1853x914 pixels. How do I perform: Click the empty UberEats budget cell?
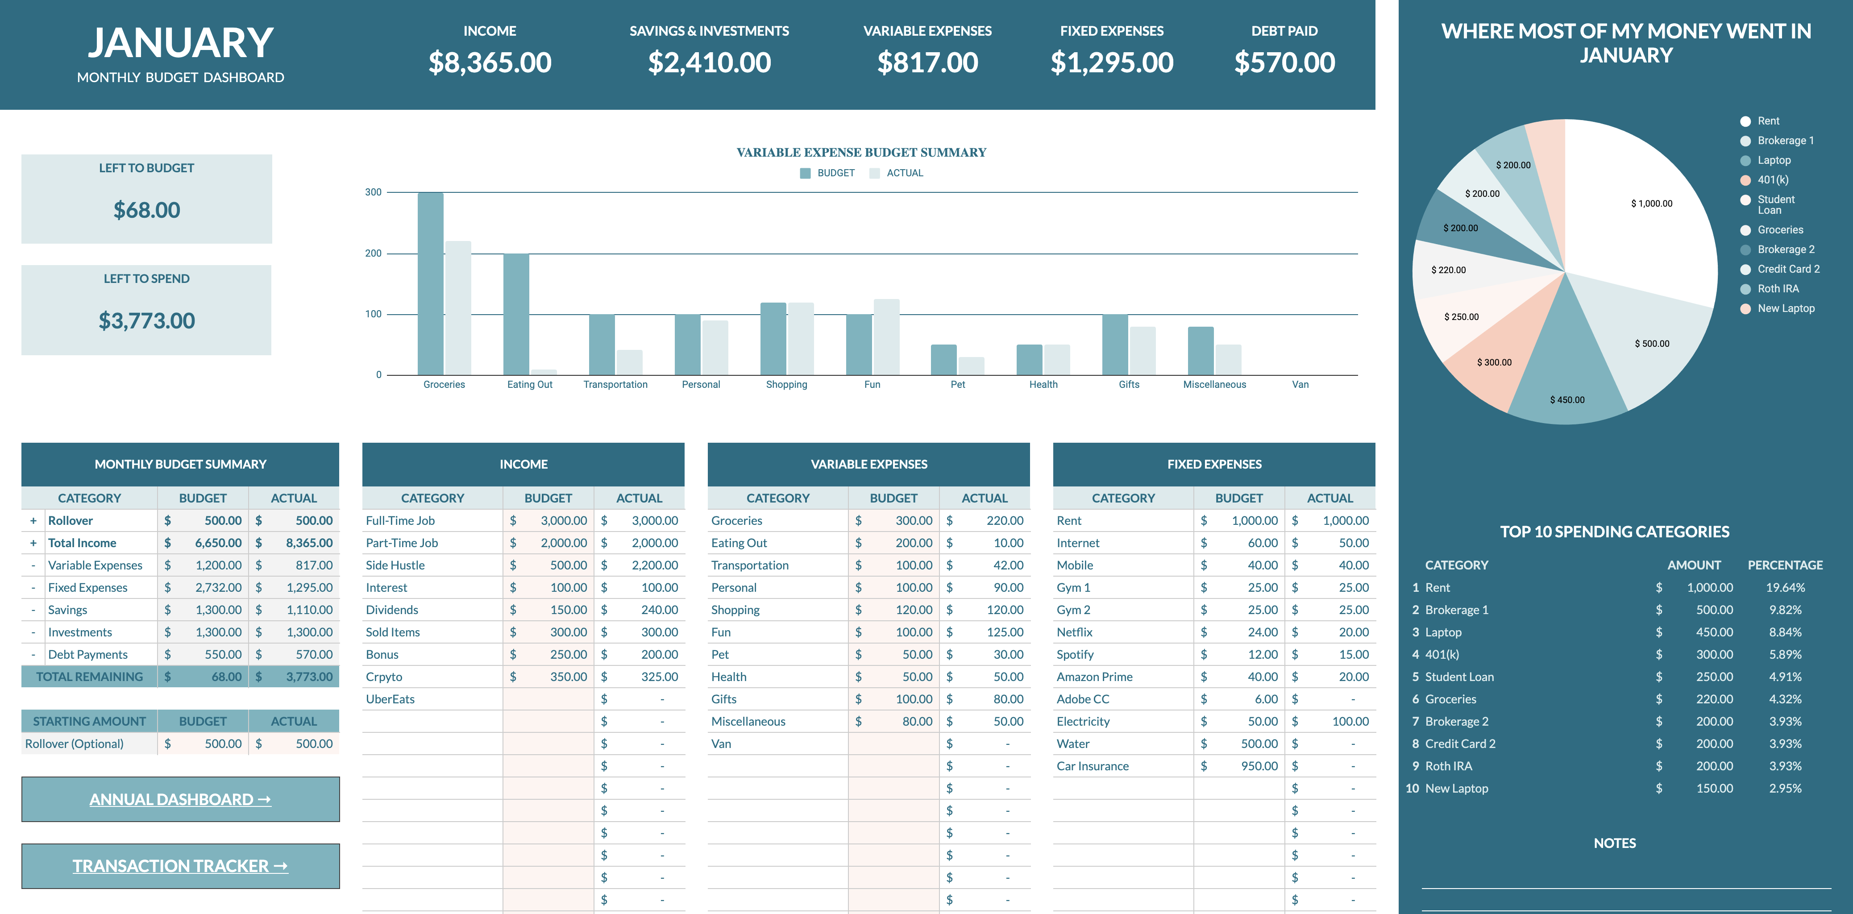548,699
